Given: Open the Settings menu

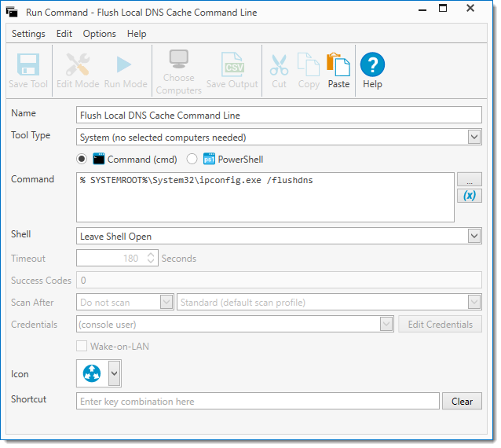Looking at the screenshot, I should pos(28,34).
